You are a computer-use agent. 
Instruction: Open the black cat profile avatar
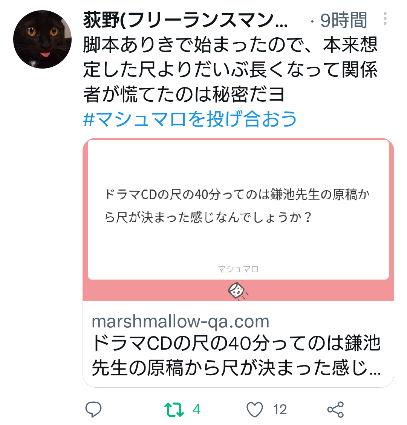pyautogui.click(x=42, y=39)
